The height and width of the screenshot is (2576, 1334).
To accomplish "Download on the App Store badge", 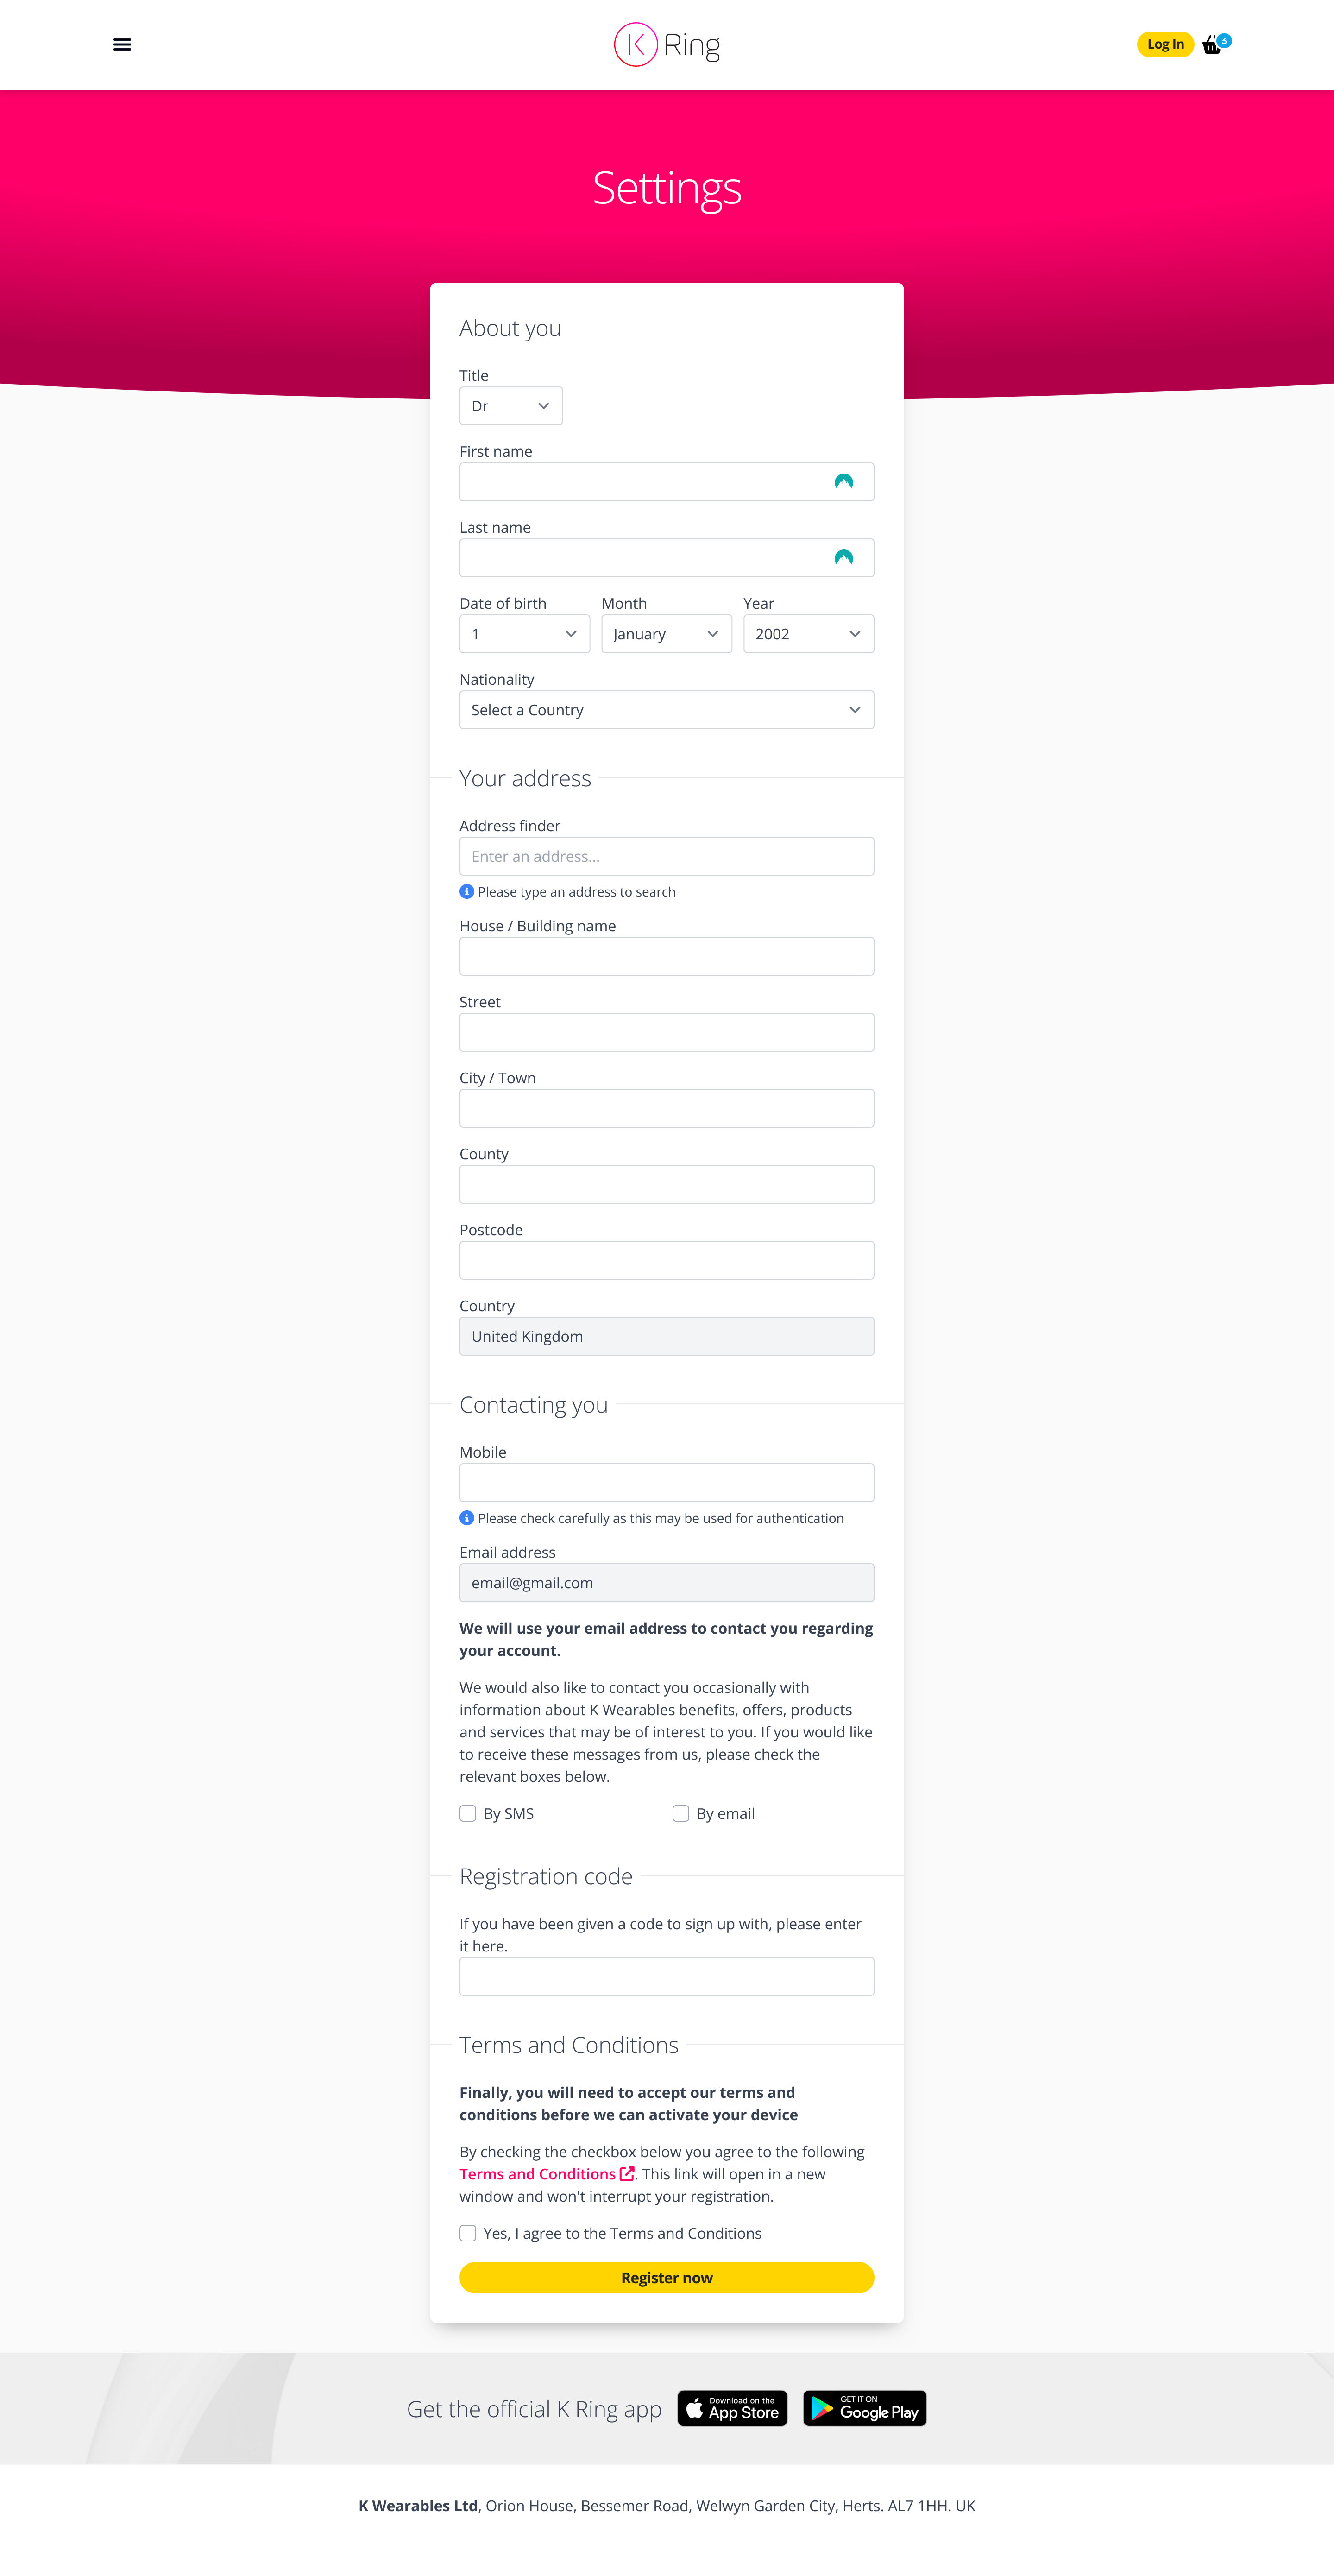I will (732, 2408).
